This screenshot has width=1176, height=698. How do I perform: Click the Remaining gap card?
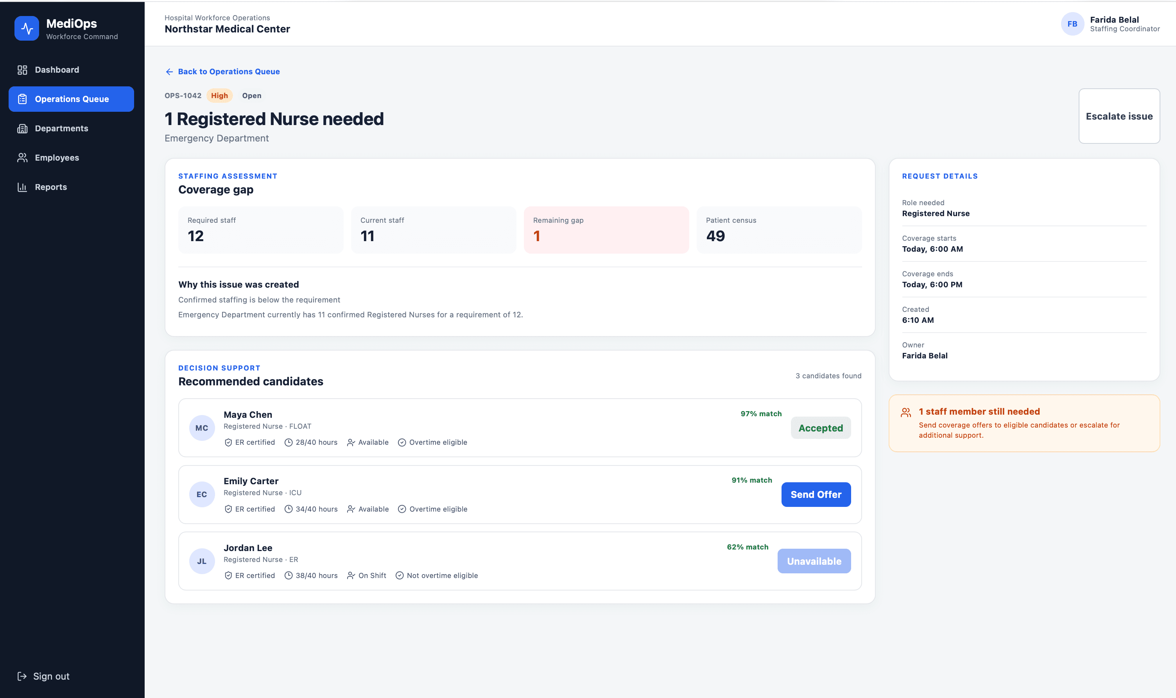(606, 230)
